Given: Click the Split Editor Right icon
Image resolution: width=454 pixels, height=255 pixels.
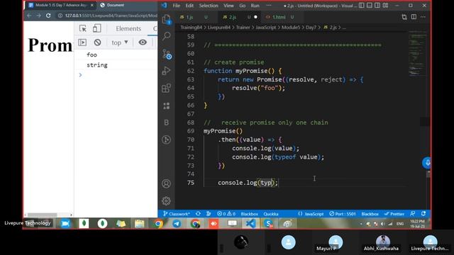Looking at the screenshot, I should point(414,17).
